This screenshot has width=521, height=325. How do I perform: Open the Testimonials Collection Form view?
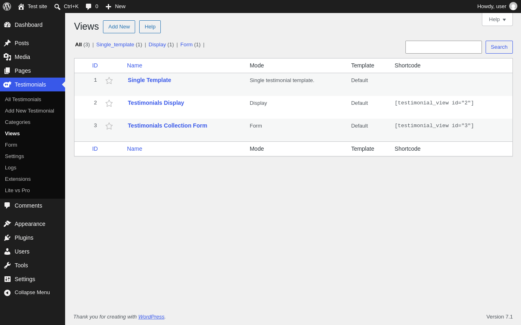[x=167, y=126]
